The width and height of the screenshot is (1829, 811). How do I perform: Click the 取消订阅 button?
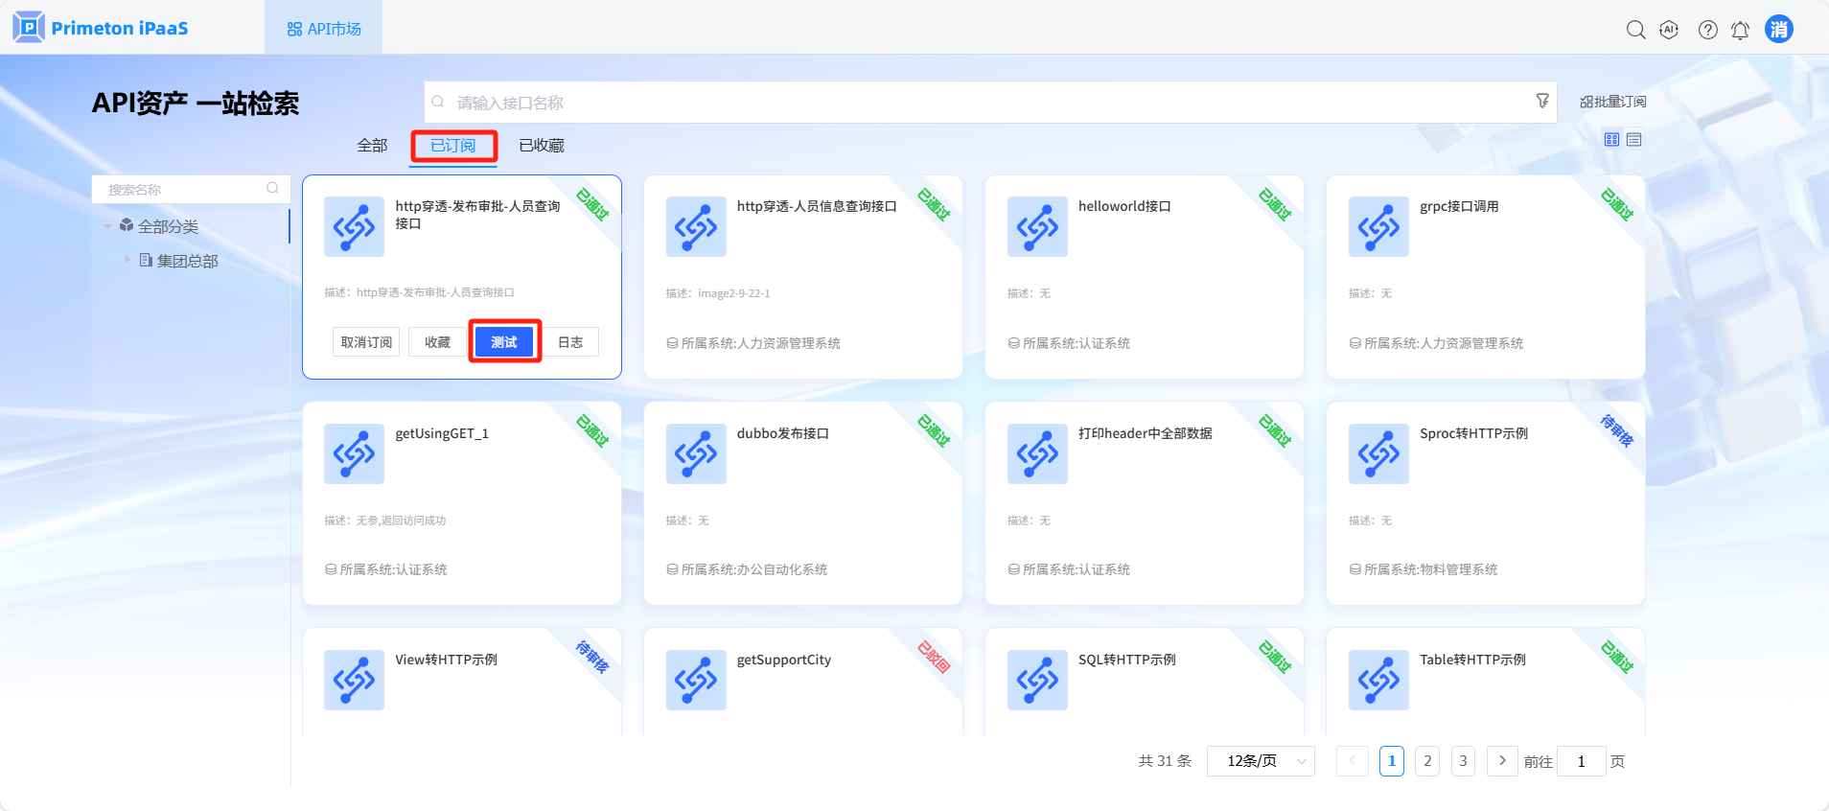tap(366, 342)
